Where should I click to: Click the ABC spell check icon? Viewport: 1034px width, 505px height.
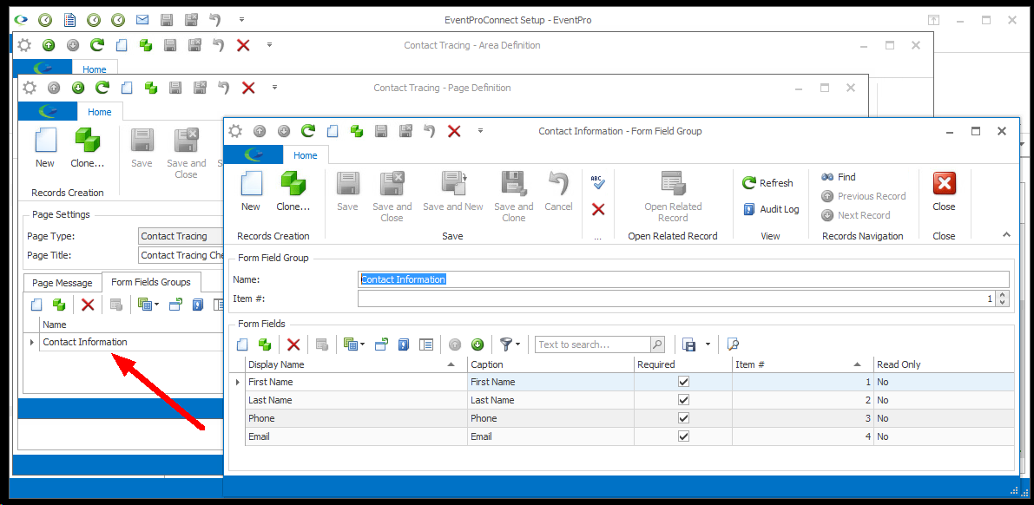pyautogui.click(x=598, y=182)
